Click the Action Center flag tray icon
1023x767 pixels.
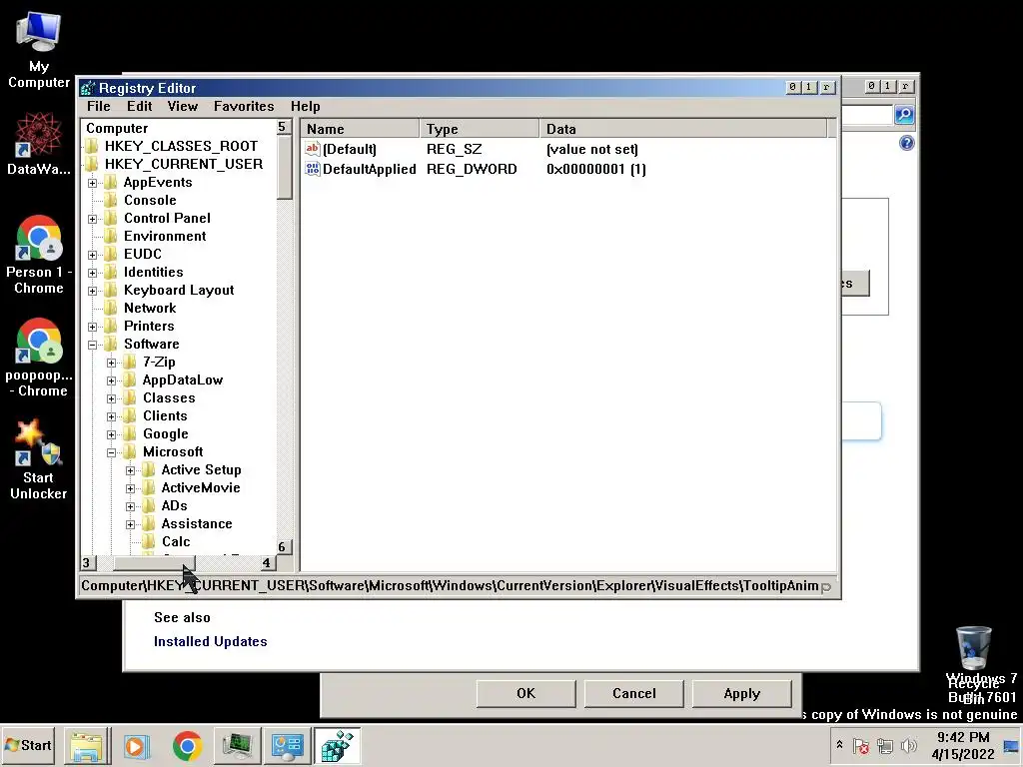pyautogui.click(x=860, y=745)
